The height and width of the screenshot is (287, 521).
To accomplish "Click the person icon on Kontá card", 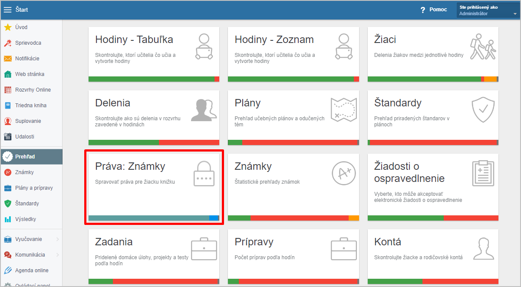I will point(483,249).
